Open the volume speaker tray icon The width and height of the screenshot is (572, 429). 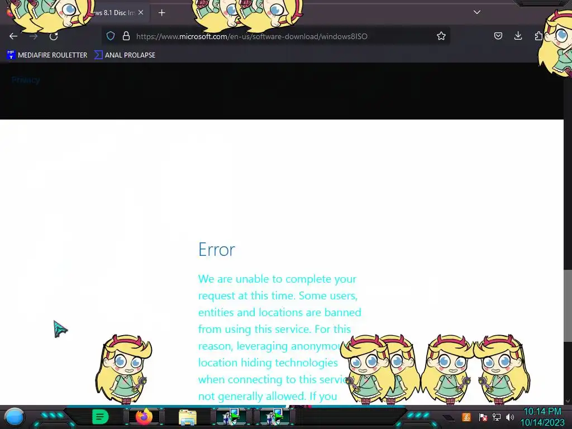click(509, 417)
